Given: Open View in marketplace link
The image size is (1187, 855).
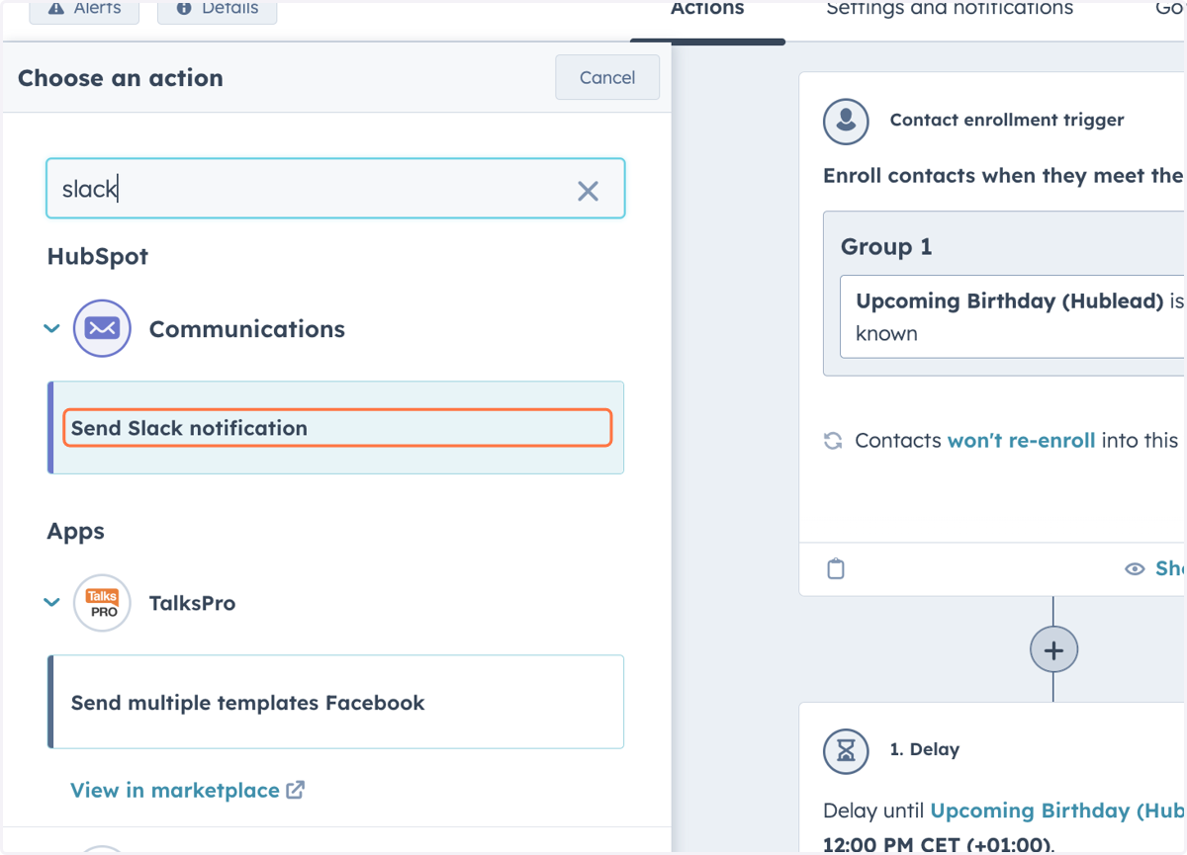Looking at the screenshot, I should pos(187,791).
